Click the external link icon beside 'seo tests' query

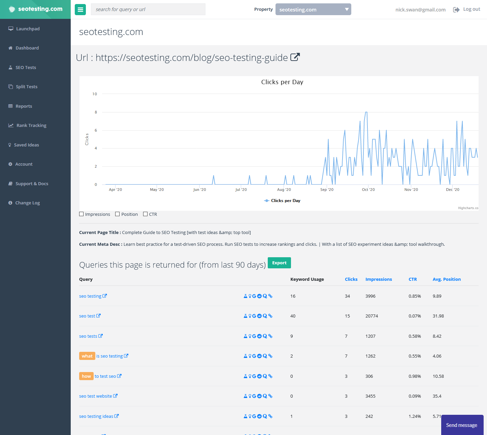pos(100,336)
